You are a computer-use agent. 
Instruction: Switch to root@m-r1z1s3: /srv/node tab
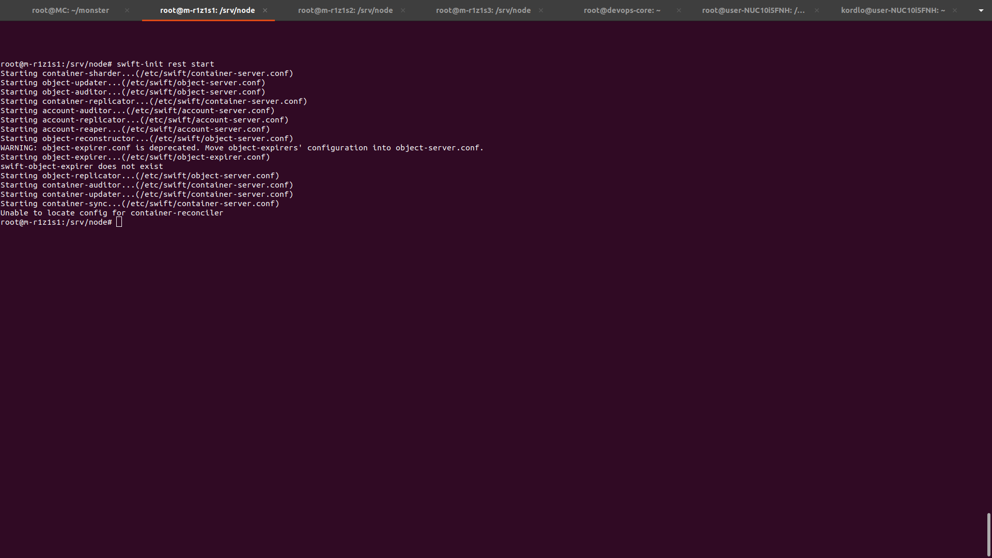tap(483, 10)
